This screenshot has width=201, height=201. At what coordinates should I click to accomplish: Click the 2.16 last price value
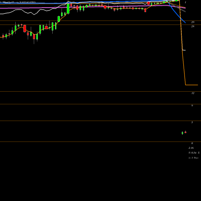(x=191, y=148)
